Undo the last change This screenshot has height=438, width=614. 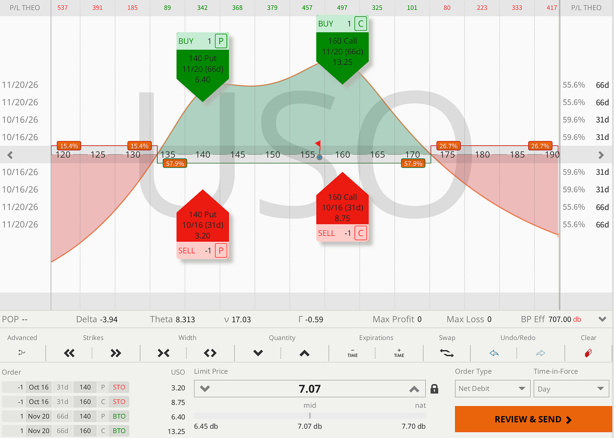coord(494,353)
